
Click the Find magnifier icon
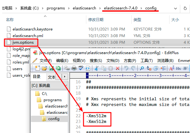(x=142, y=69)
